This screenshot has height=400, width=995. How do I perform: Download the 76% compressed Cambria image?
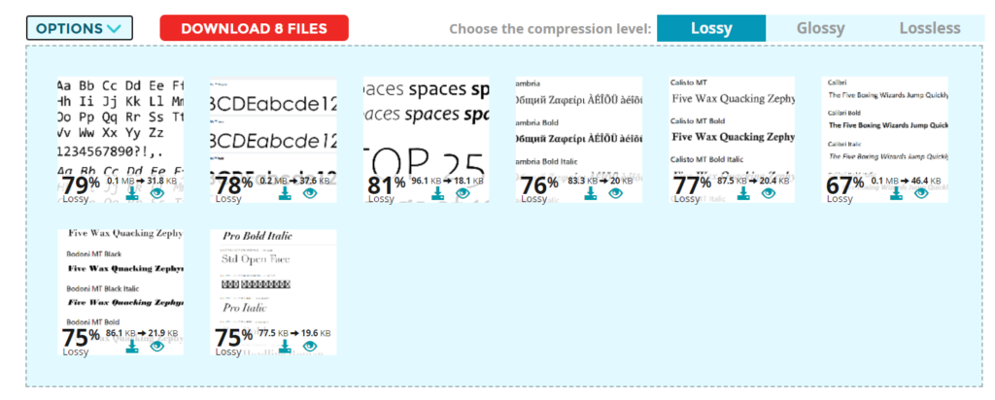click(591, 193)
